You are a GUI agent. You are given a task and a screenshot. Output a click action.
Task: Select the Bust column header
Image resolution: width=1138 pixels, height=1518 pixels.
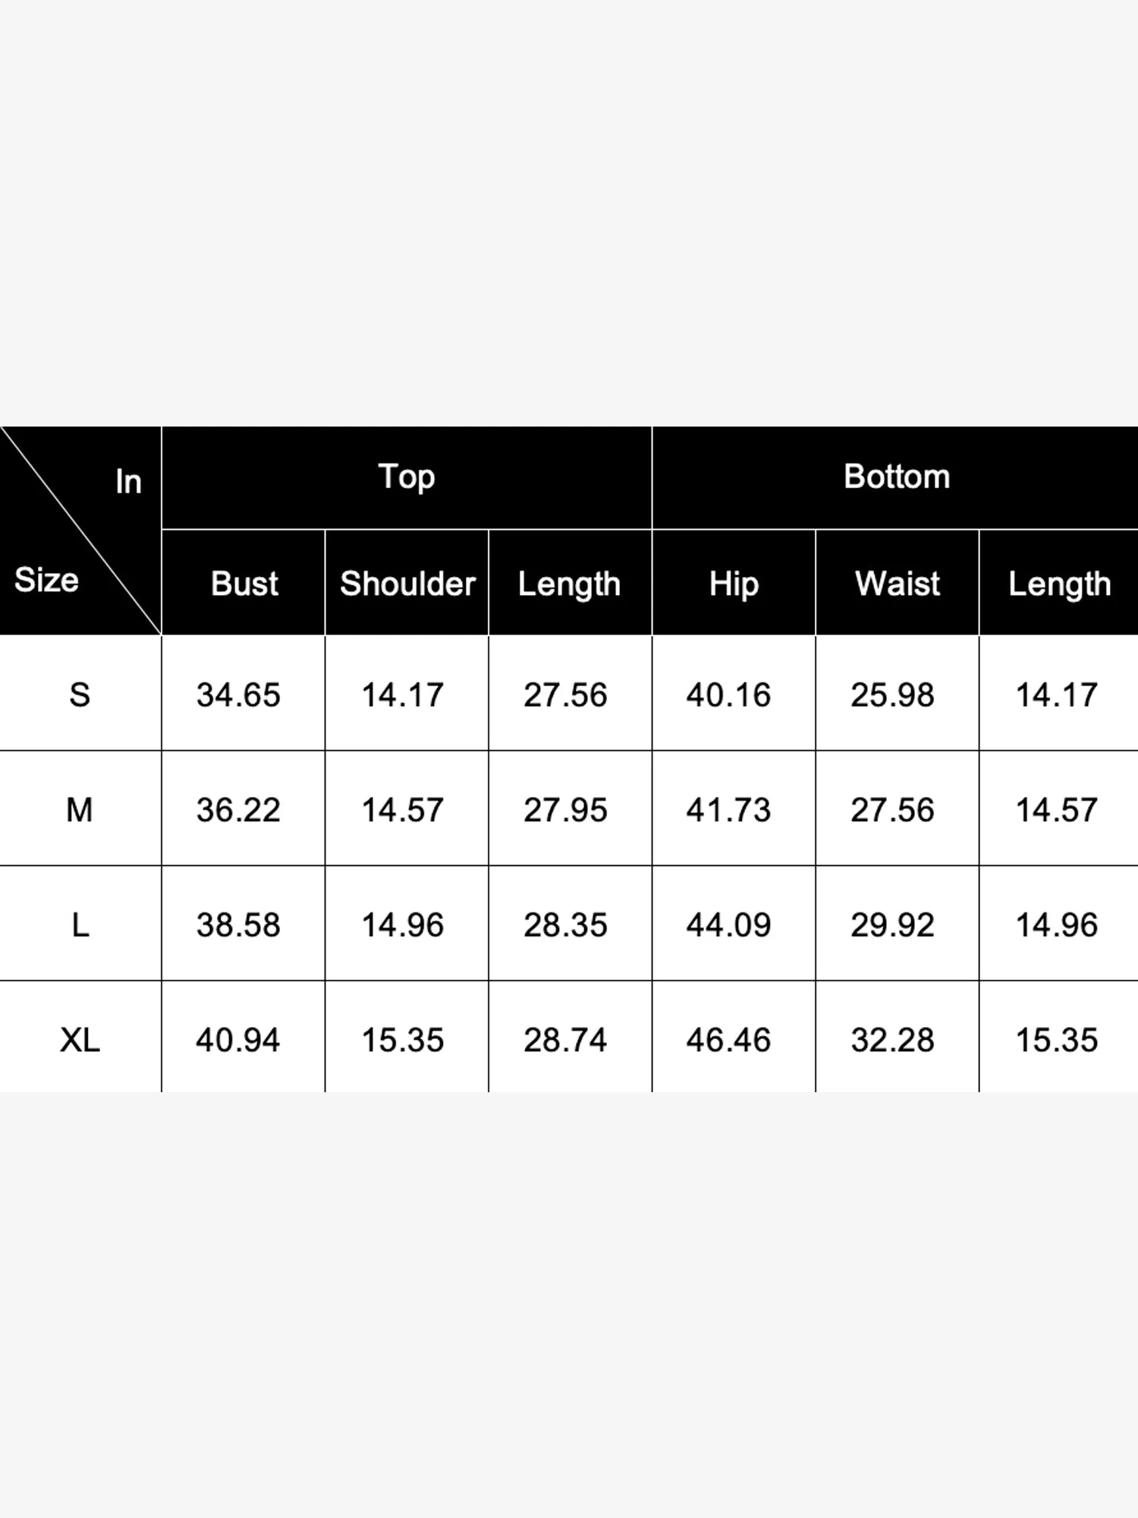244,584
